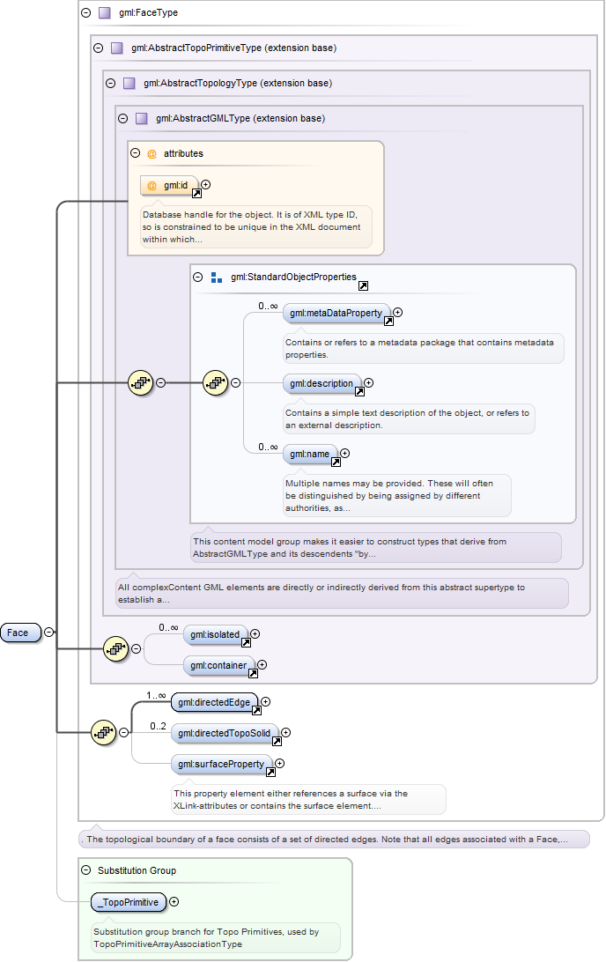This screenshot has height=962, width=606.
Task: Select the gml:directedEdge element
Action: click(215, 702)
